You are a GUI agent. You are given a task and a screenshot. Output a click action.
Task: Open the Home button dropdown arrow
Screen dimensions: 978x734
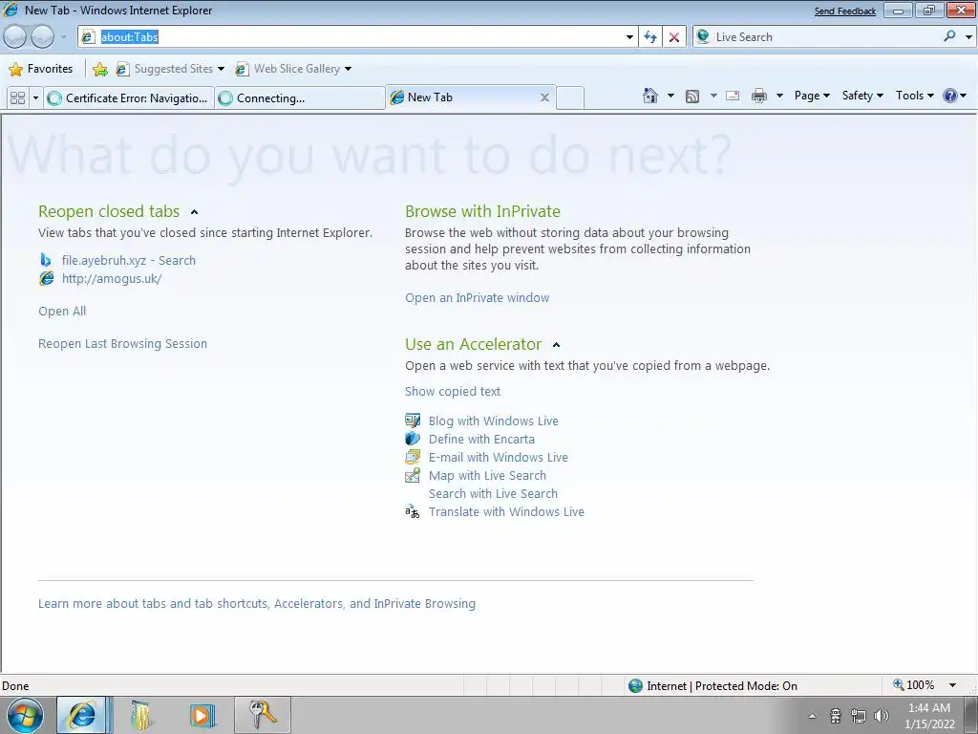tap(670, 96)
